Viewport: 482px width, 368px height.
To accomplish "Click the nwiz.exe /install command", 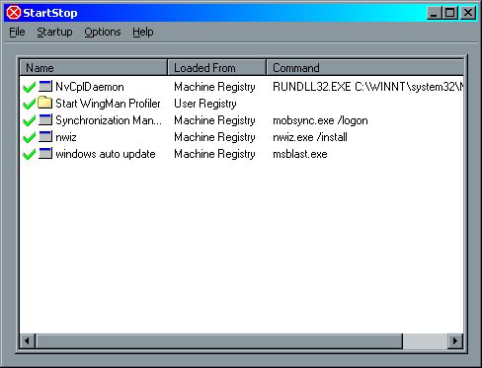I will pyautogui.click(x=310, y=137).
